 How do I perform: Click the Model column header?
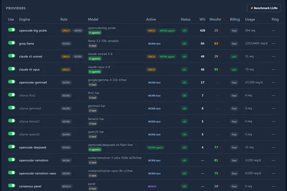(93, 20)
